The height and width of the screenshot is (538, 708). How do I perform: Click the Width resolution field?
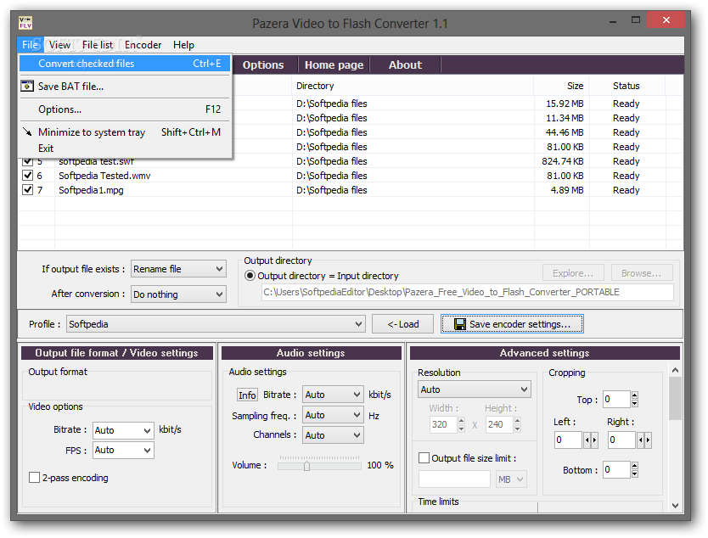(x=443, y=424)
